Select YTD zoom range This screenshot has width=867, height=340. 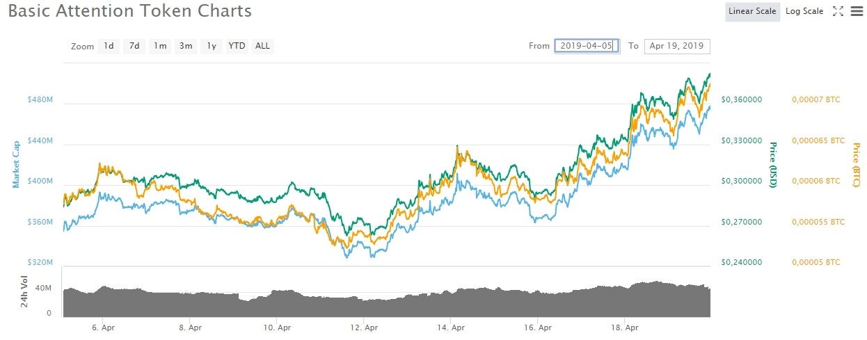[237, 46]
